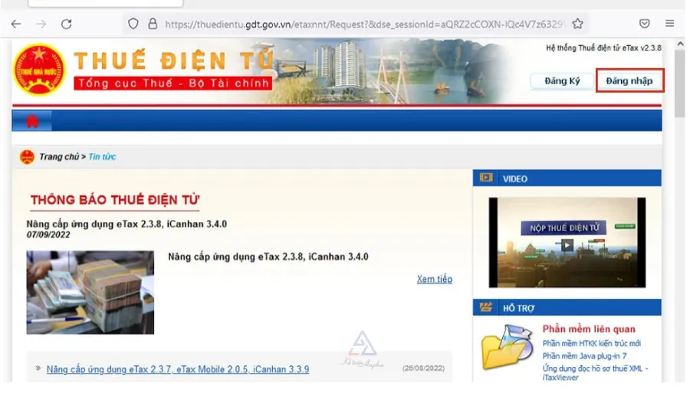The height and width of the screenshot is (406, 690).
Task: Click the Thuế Điện Tử banner title
Action: 174,61
